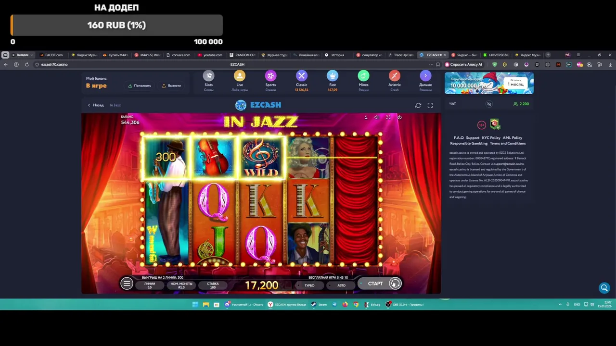Screen dimensions: 616x346
Task: Click the EZCASH logo
Action: pos(258,105)
